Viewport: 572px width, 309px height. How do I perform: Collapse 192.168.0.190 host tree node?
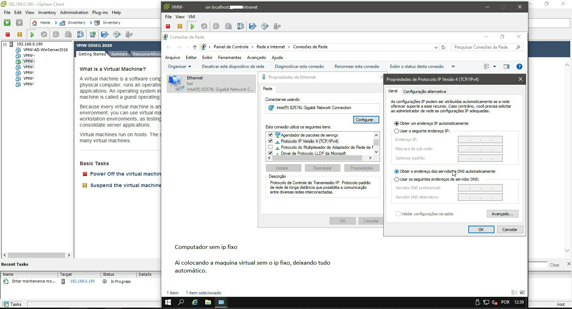[x=5, y=44]
